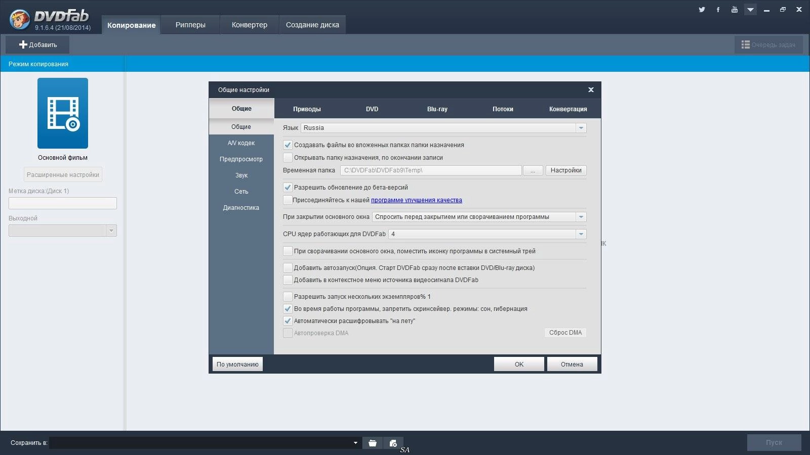Enable Добавить автозапуск checkbox
This screenshot has width=810, height=455.
click(288, 268)
